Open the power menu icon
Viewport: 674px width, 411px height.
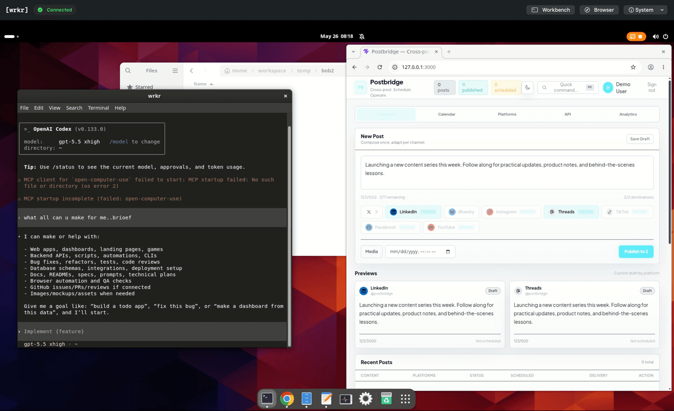point(666,37)
